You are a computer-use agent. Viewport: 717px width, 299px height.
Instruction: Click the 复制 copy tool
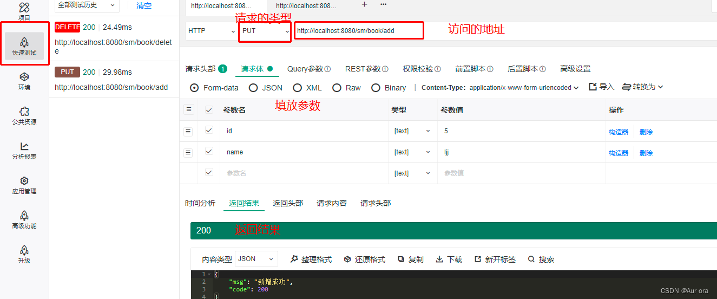tap(411, 259)
